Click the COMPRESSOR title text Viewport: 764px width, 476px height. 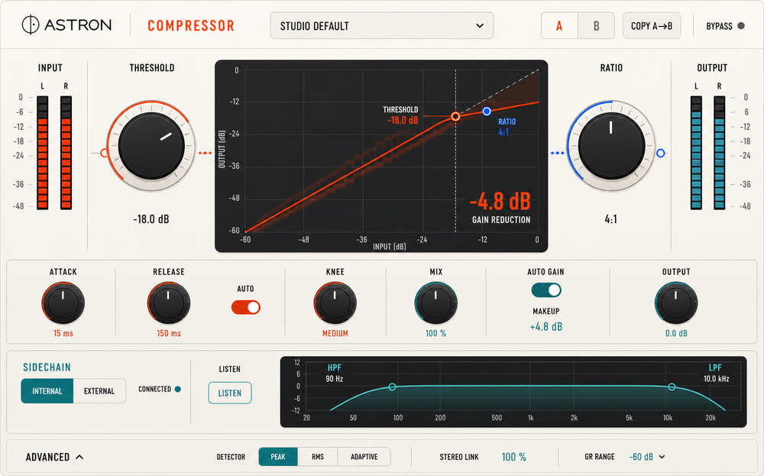(191, 26)
